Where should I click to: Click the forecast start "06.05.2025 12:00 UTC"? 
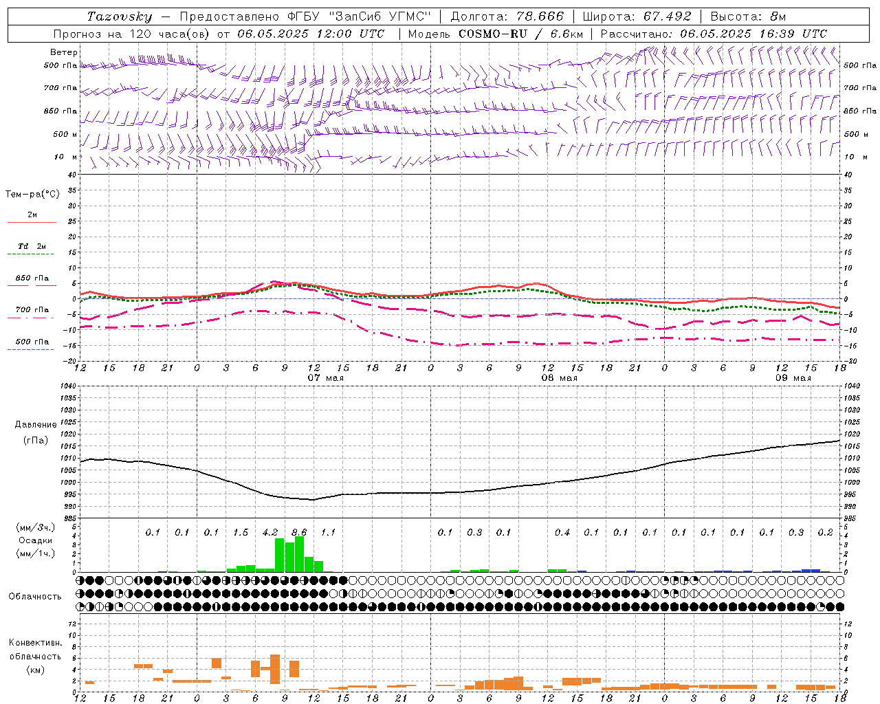311,34
